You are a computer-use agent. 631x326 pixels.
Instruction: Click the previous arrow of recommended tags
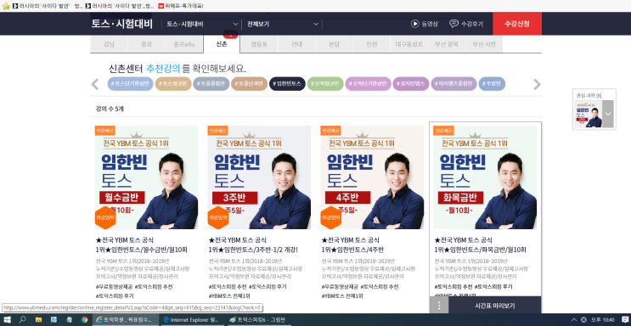click(95, 84)
